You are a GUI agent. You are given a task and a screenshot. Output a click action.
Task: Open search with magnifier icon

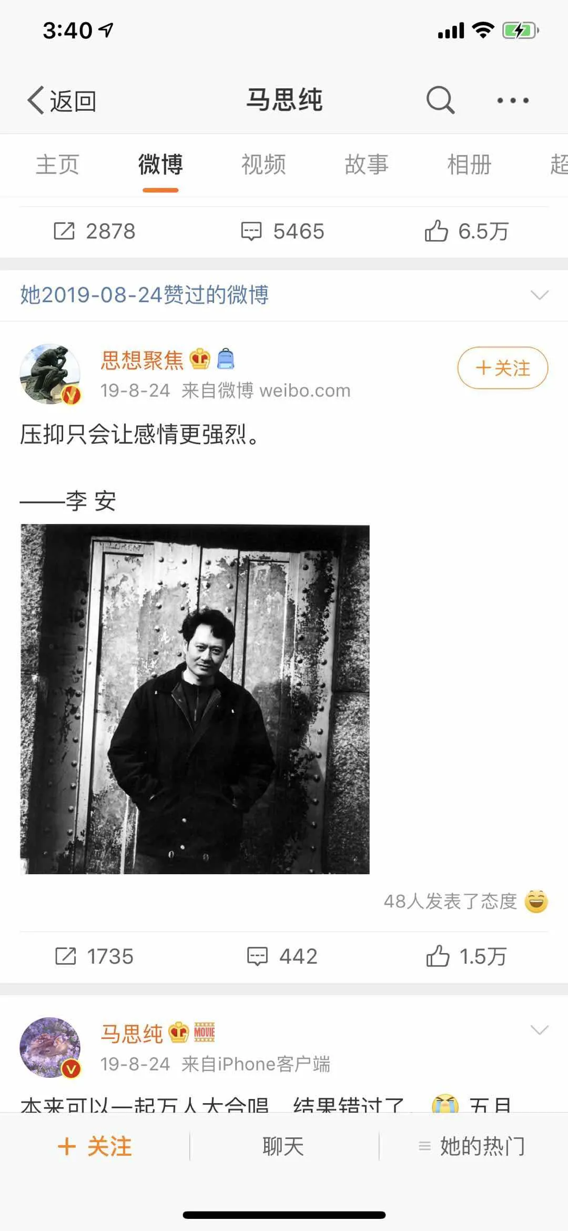440,99
